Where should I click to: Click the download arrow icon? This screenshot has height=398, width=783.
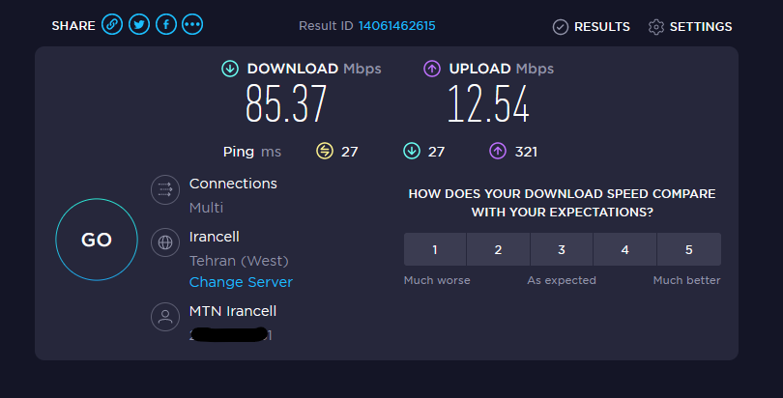230,69
